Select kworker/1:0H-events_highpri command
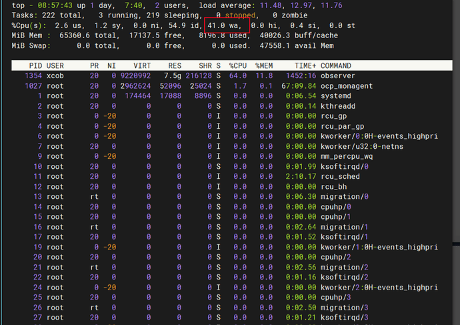Image resolution: width=460 pixels, height=325 pixels. tap(379, 247)
